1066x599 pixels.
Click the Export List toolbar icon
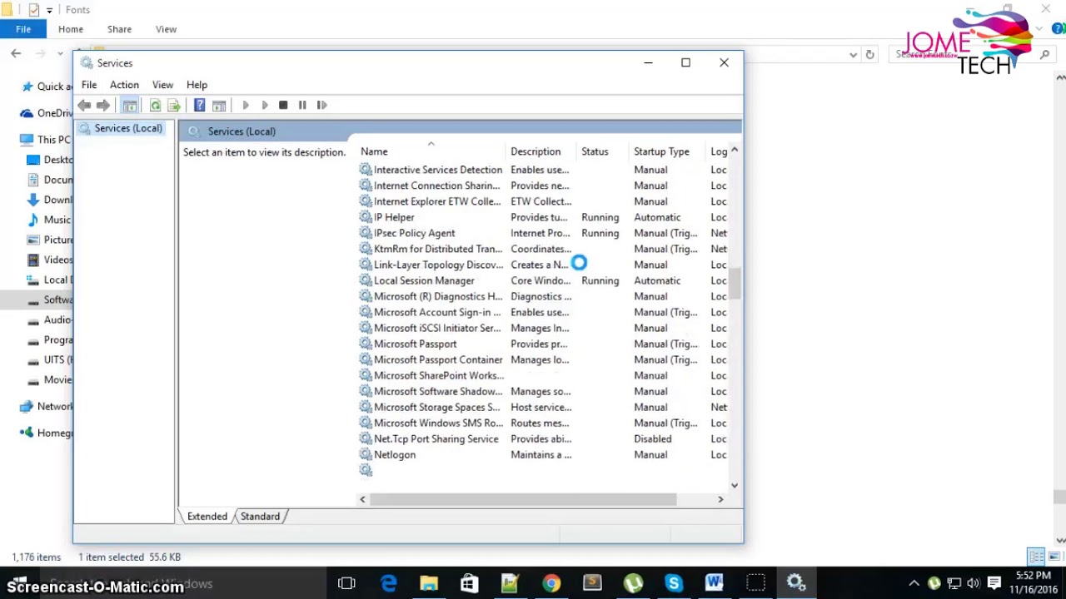[x=173, y=105]
